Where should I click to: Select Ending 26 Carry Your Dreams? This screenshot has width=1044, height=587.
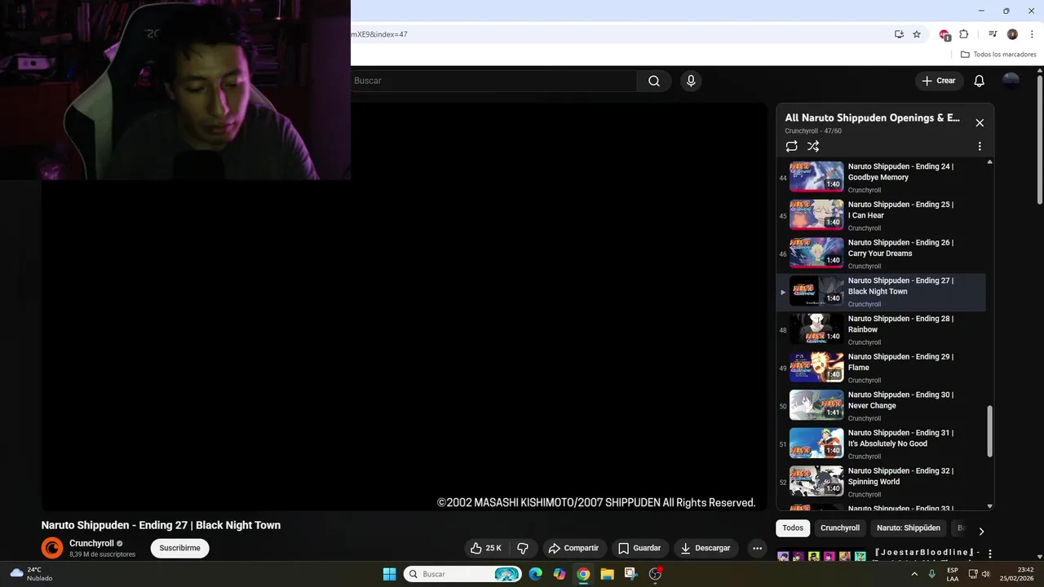click(x=881, y=254)
